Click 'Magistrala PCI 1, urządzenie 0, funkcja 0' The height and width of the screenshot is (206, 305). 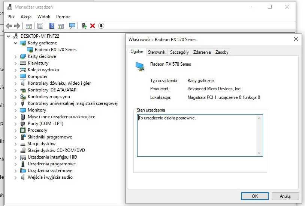224,97
